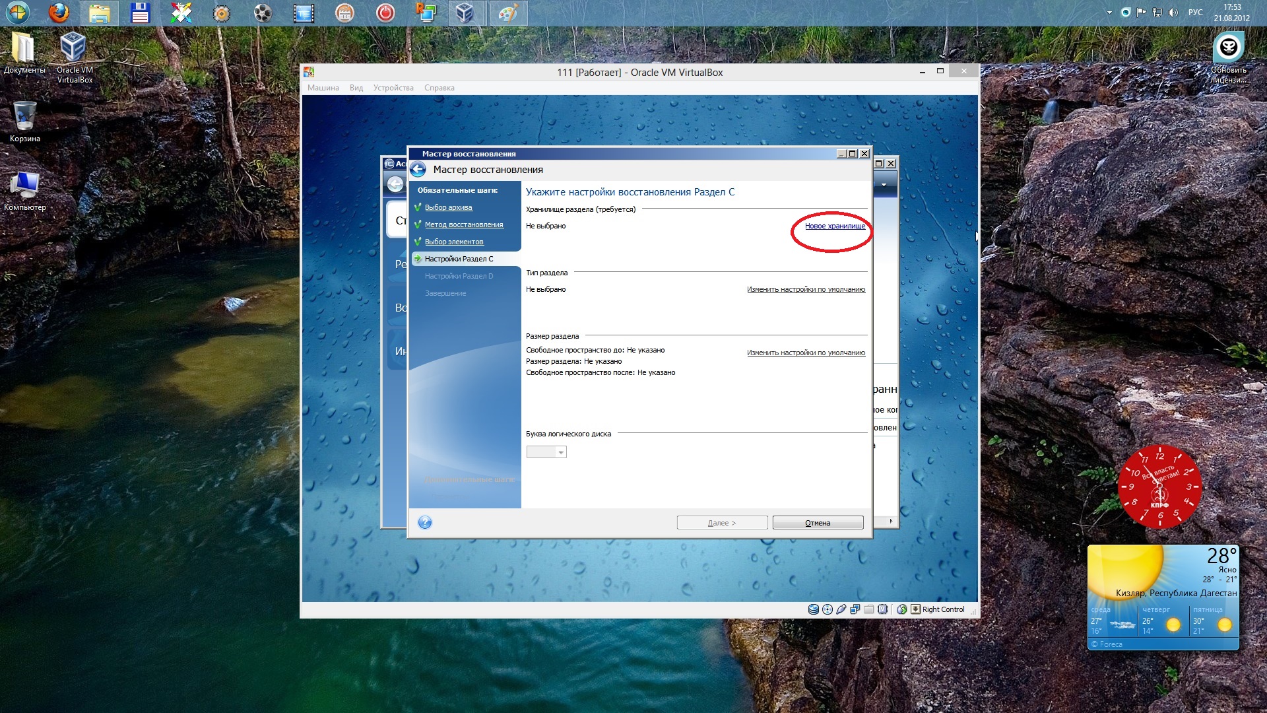
Task: Click the VirtualBox hard disk activity icon
Action: (x=814, y=609)
